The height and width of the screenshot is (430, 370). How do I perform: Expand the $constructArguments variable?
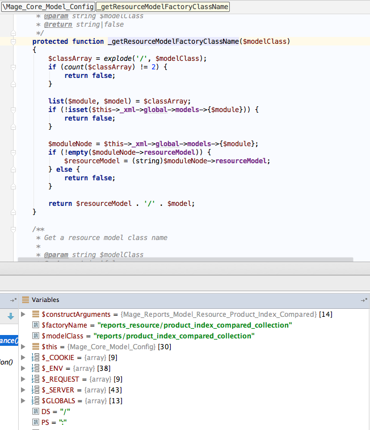point(23,315)
